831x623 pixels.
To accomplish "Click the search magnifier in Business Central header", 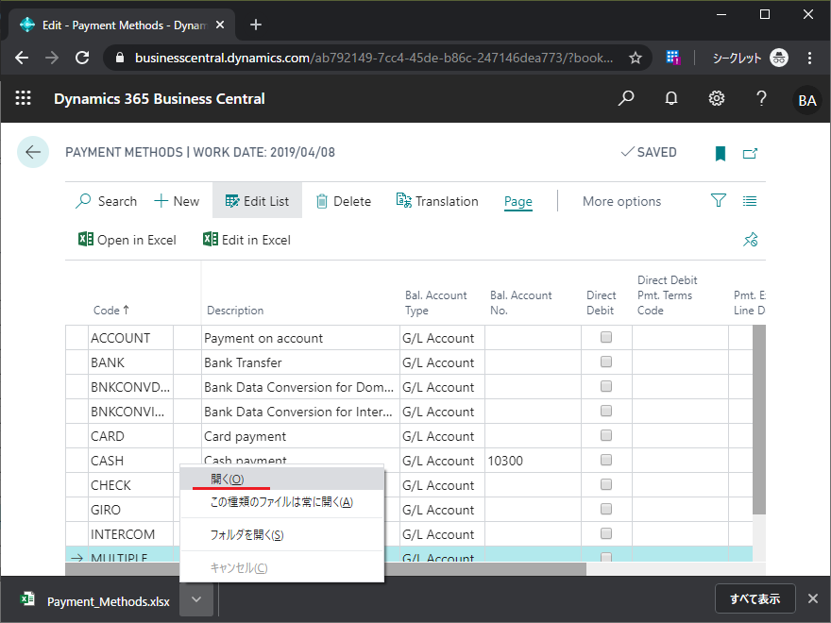I will (x=626, y=98).
